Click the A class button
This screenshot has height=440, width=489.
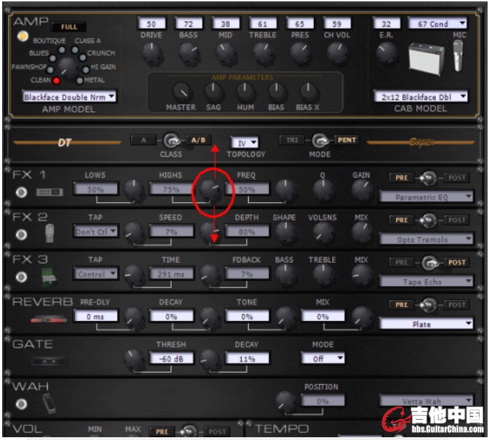(143, 140)
